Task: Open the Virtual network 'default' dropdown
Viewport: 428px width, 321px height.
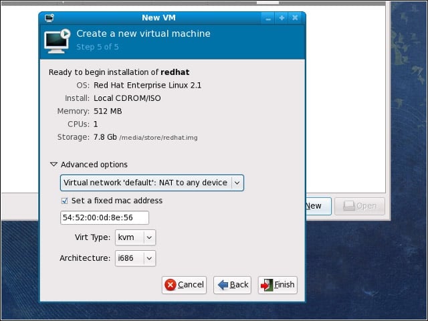Action: 152,183
